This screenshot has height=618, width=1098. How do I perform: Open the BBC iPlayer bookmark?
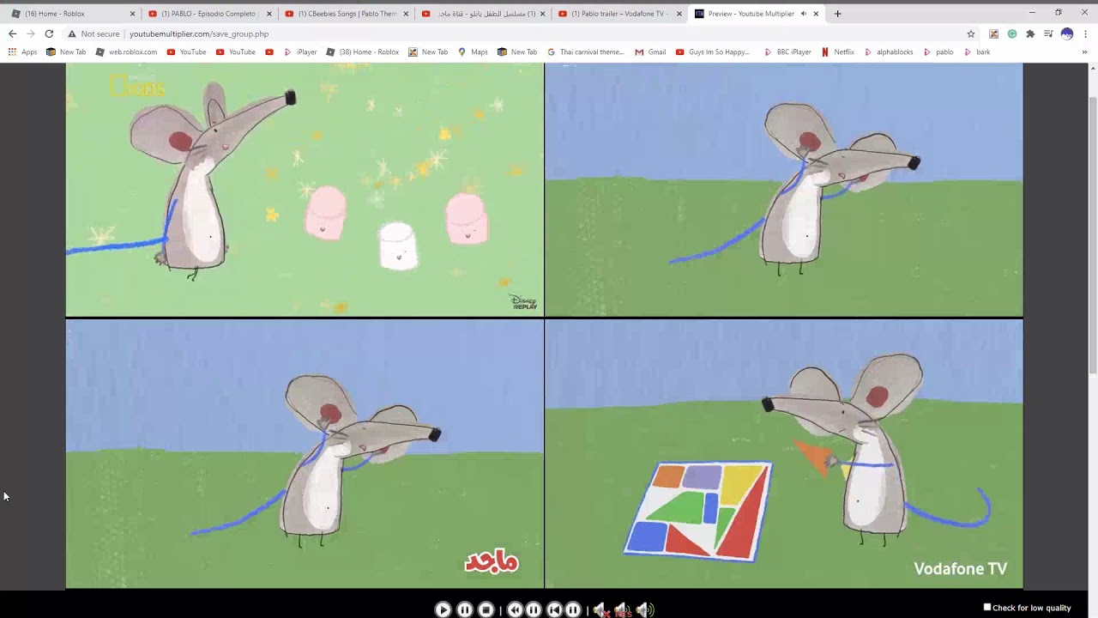pyautogui.click(x=787, y=52)
